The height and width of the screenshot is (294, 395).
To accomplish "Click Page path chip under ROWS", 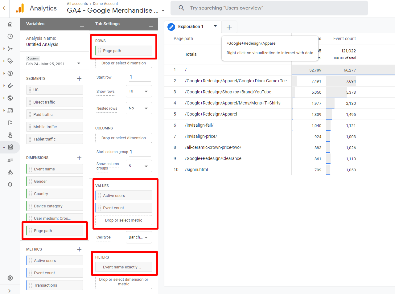I will [124, 51].
